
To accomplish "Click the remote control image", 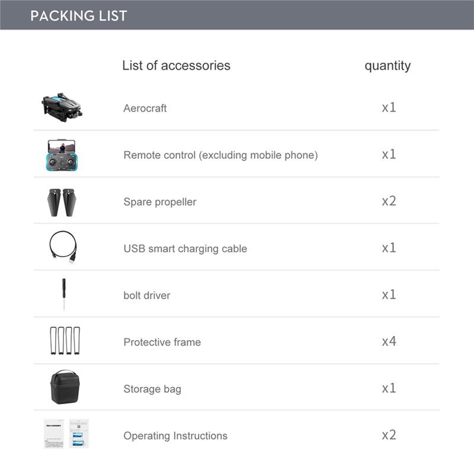I will pyautogui.click(x=62, y=155).
